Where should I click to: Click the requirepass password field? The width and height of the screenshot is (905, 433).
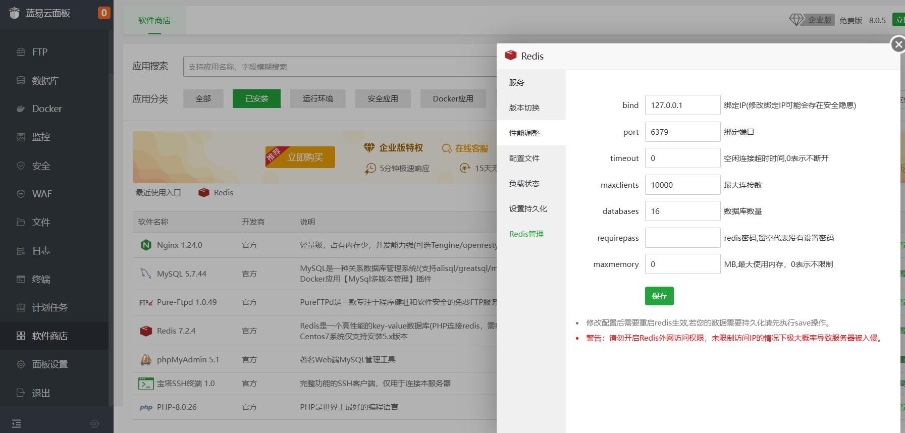click(682, 238)
